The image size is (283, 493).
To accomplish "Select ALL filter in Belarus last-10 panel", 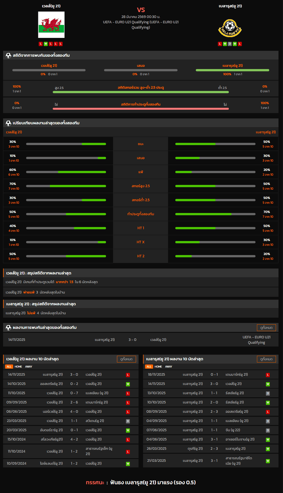I will point(149,367).
